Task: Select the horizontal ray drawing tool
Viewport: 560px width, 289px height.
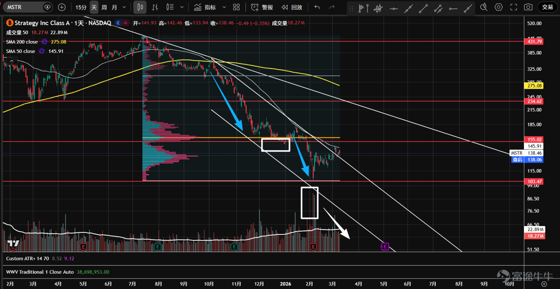Action: pos(453,8)
